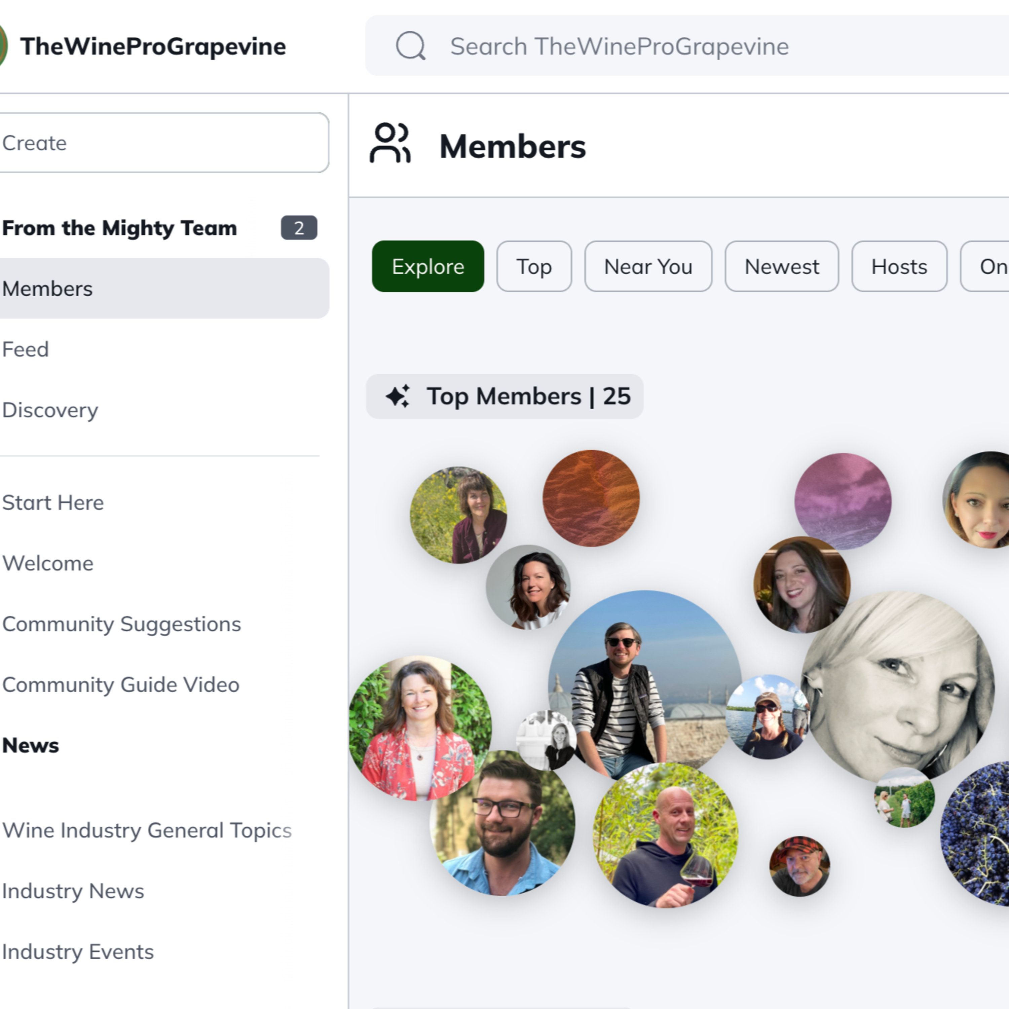Click the Top Members | 25 label
The image size is (1009, 1009).
point(528,396)
